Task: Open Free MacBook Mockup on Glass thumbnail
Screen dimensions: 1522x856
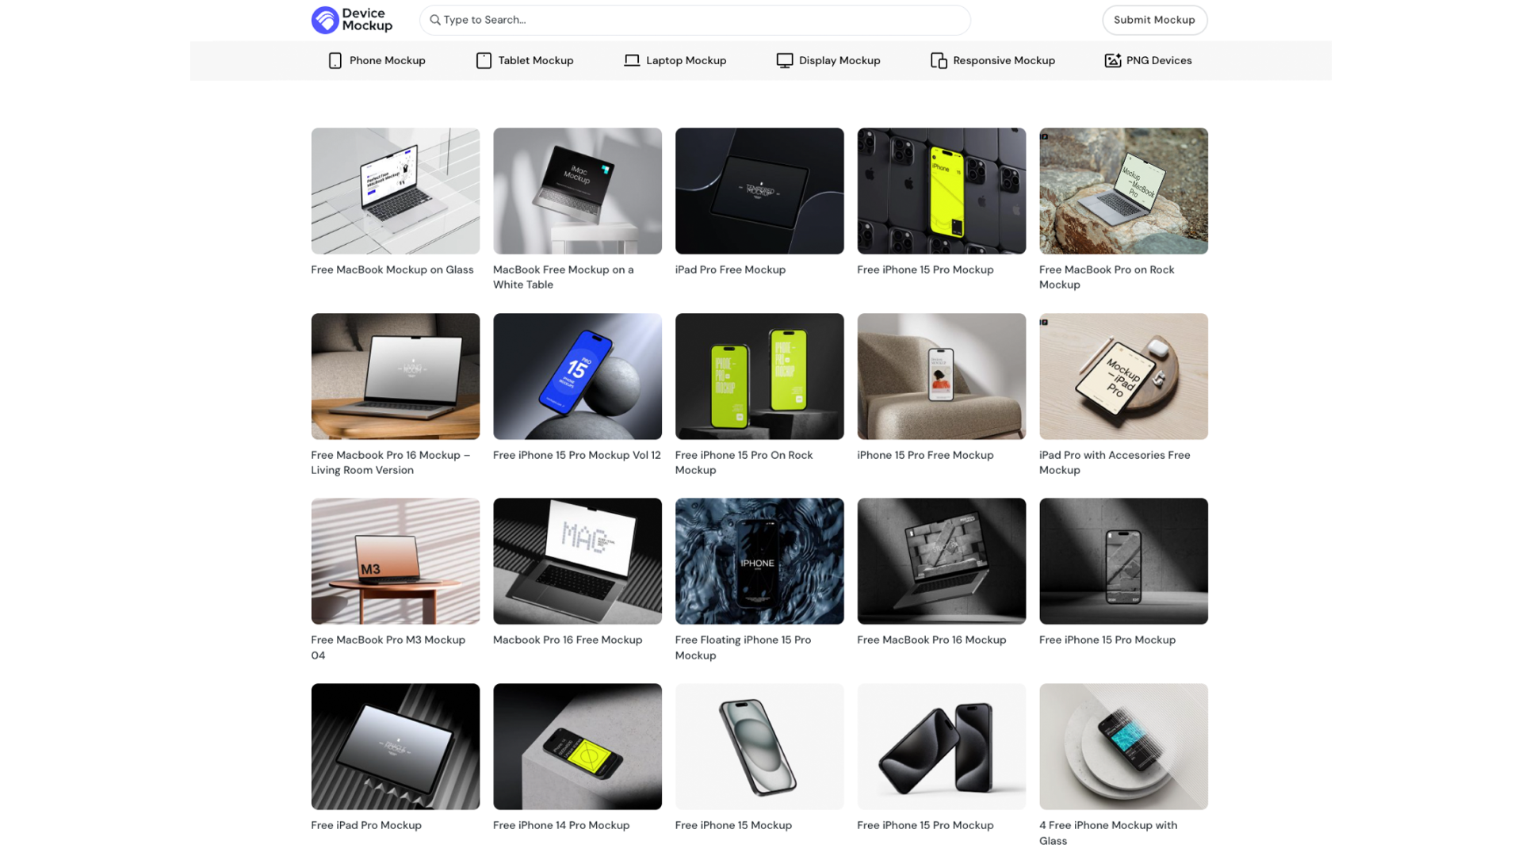Action: click(395, 190)
